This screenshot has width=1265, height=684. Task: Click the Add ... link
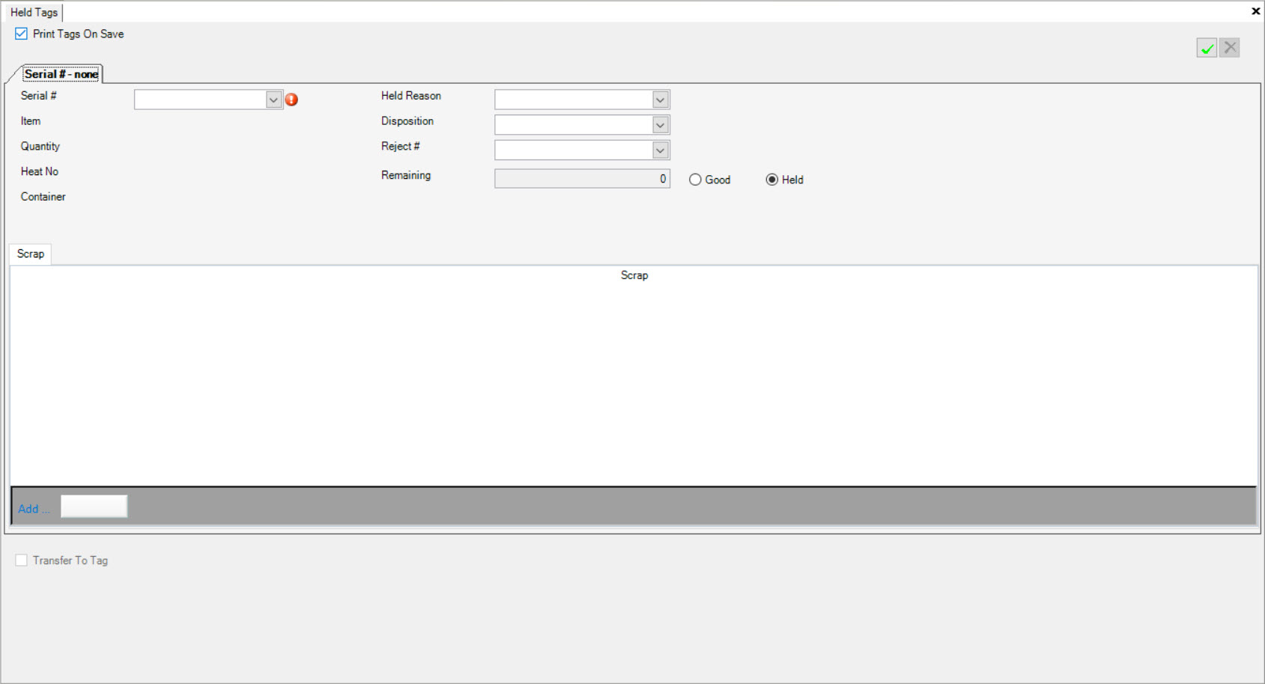(x=34, y=509)
